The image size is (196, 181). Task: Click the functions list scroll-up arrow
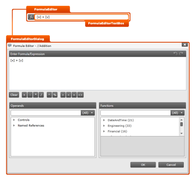[181, 120]
